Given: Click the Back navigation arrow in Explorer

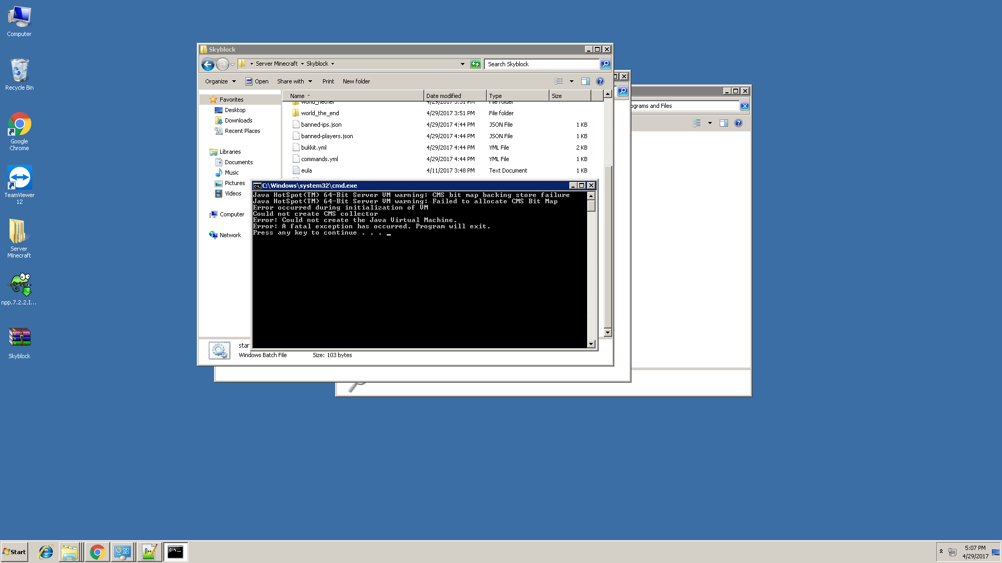Looking at the screenshot, I should coord(208,64).
